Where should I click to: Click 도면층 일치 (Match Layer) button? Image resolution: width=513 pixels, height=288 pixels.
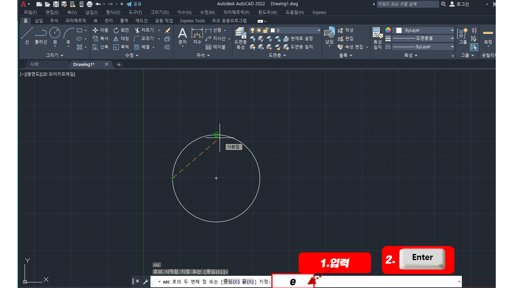point(298,47)
